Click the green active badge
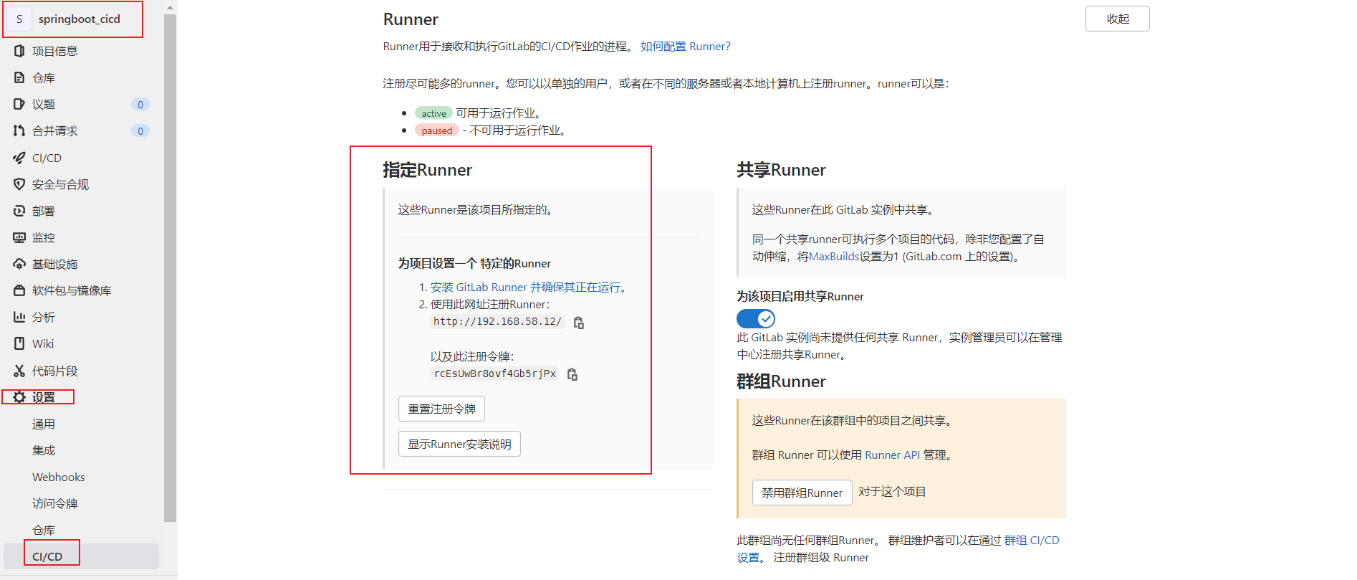 click(433, 113)
